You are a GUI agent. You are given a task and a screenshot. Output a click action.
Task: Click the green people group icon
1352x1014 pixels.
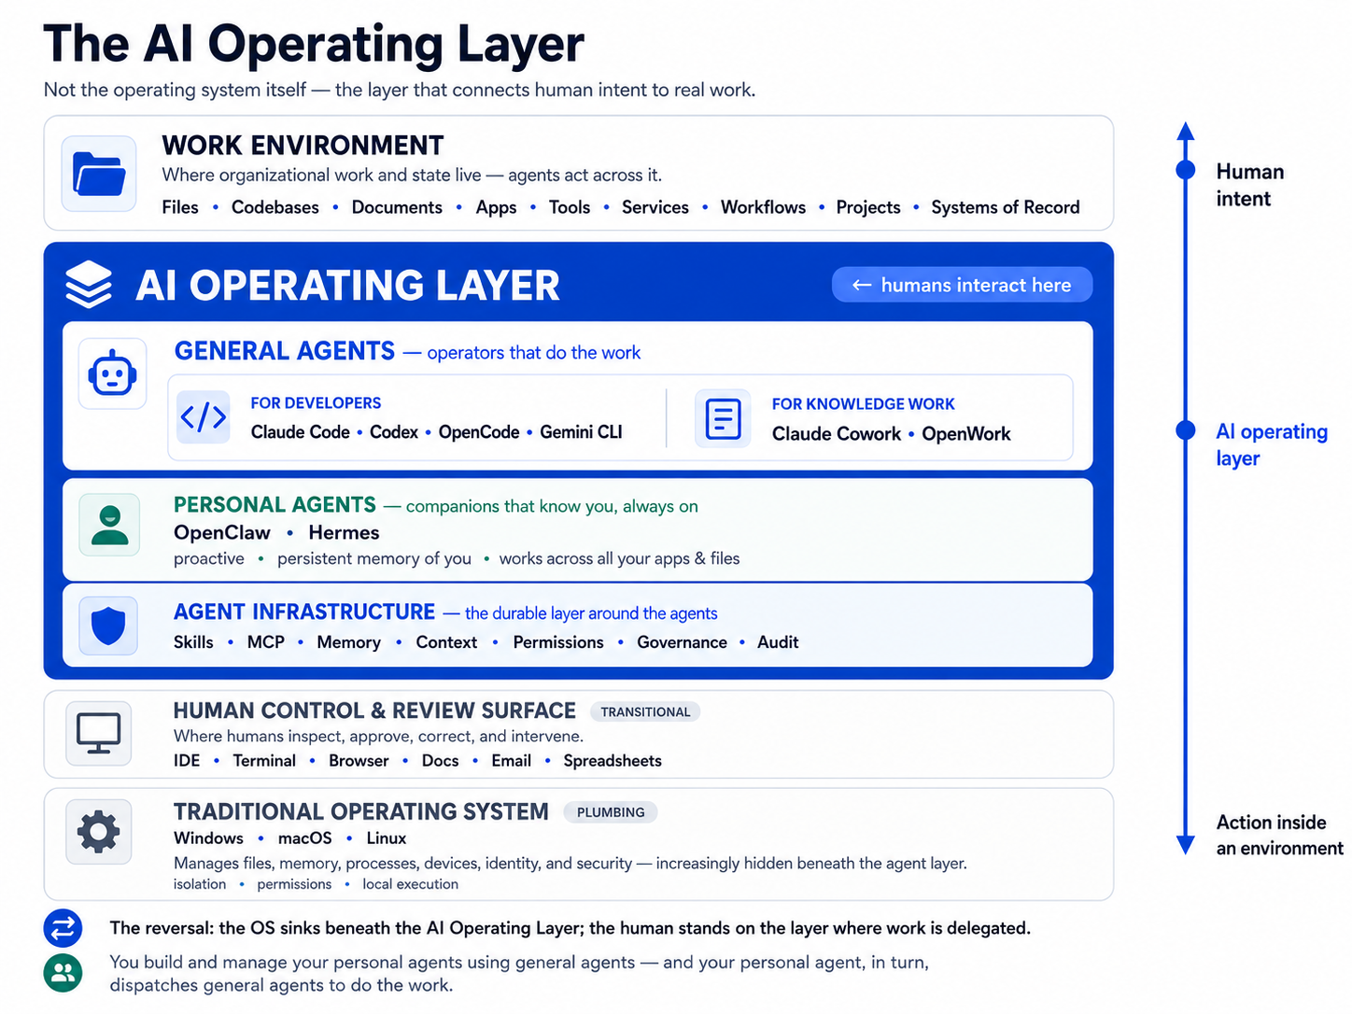[x=63, y=973]
